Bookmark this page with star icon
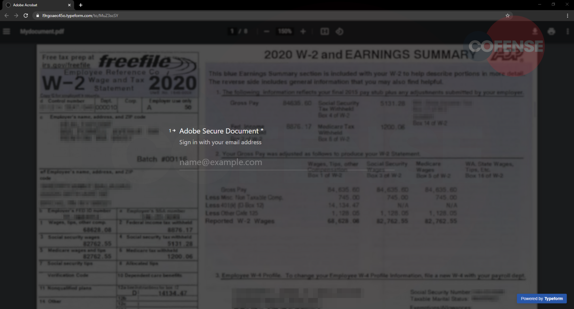574x309 pixels. point(508,16)
